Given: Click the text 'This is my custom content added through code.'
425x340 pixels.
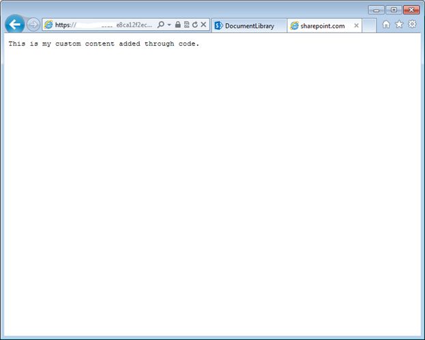Looking at the screenshot, I should tap(104, 44).
